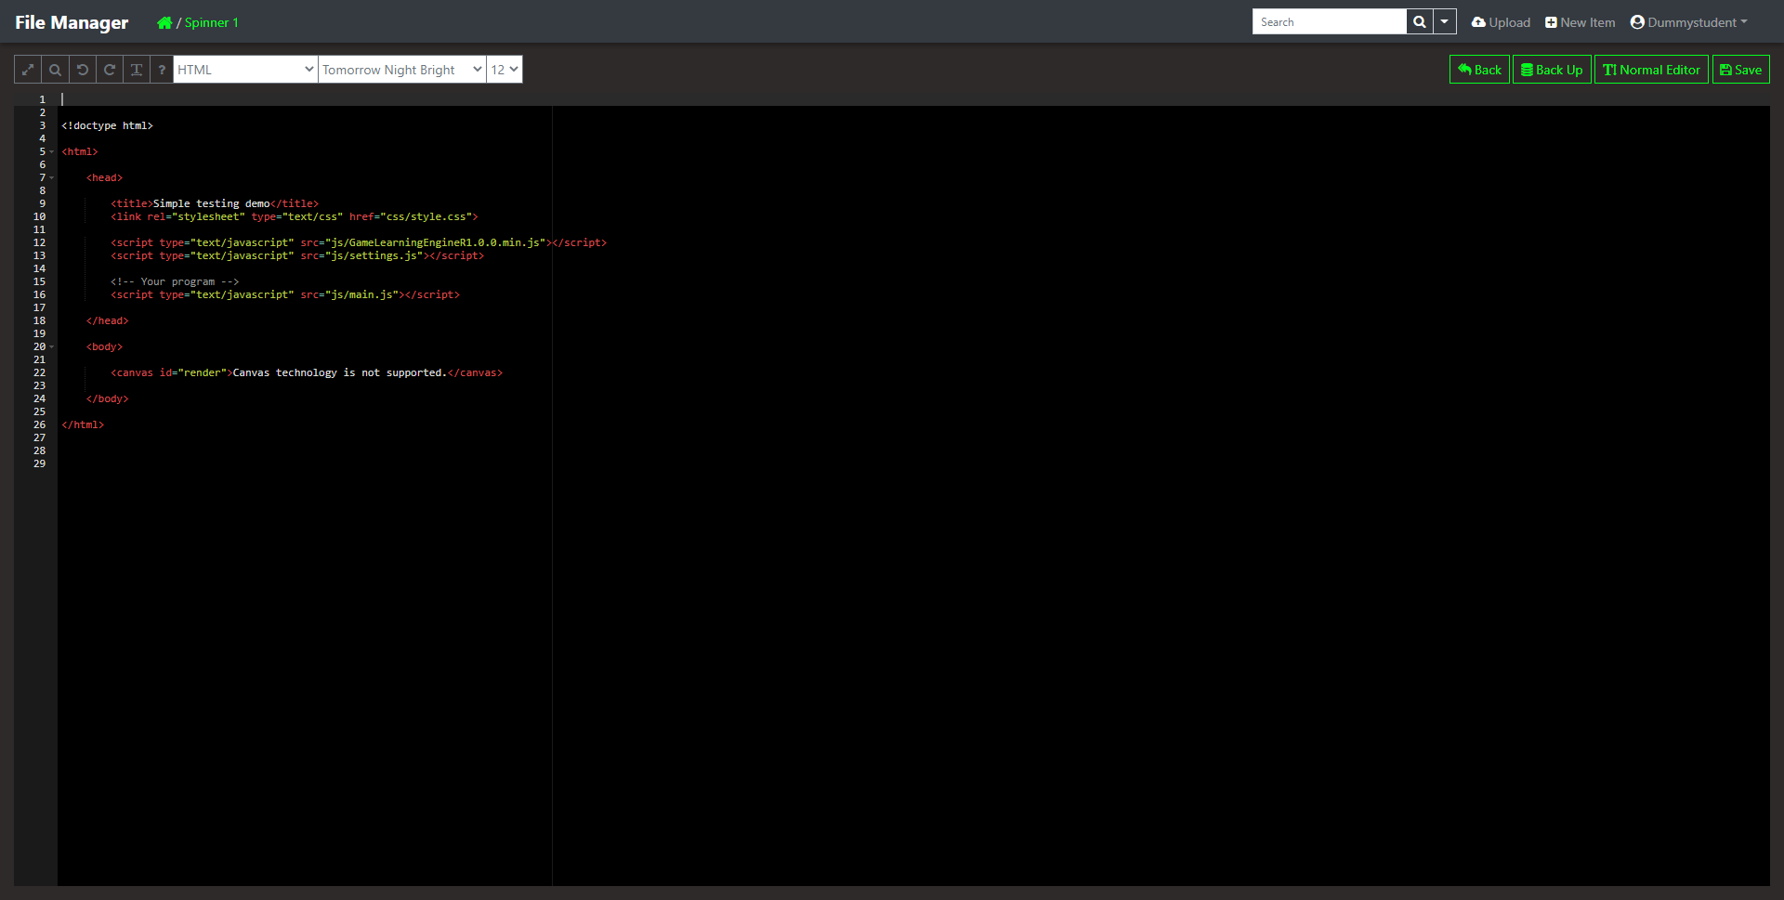The image size is (1784, 900).
Task: Switch to Normal Editor
Action: click(x=1651, y=70)
